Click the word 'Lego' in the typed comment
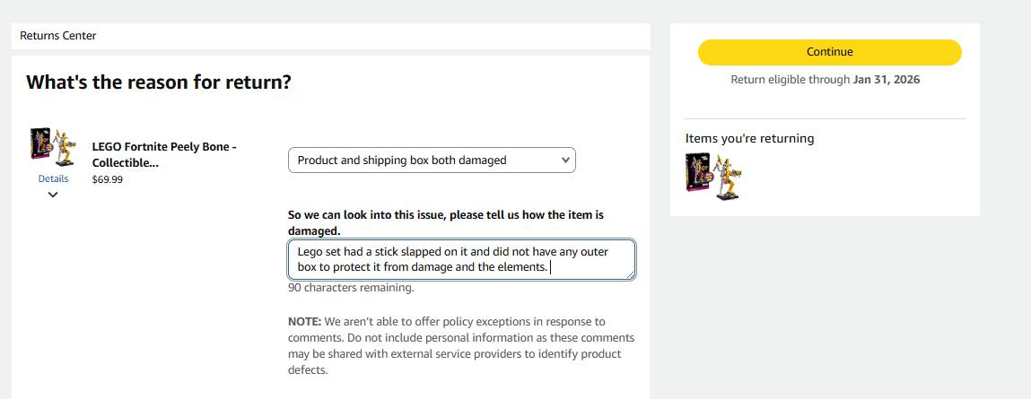The image size is (1031, 399). click(309, 252)
